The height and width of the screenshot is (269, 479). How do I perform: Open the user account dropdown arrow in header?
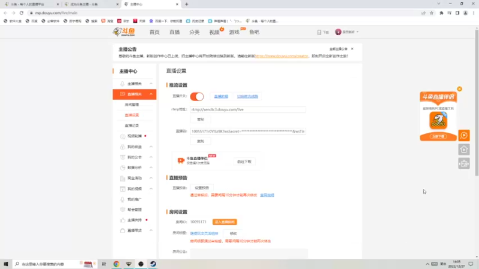pos(357,32)
